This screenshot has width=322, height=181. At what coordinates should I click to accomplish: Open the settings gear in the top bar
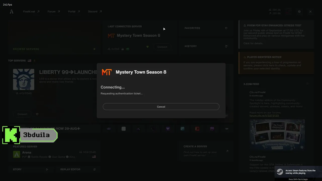(x=299, y=12)
